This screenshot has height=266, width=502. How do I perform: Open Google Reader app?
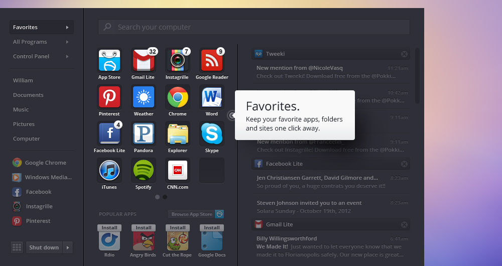212,60
